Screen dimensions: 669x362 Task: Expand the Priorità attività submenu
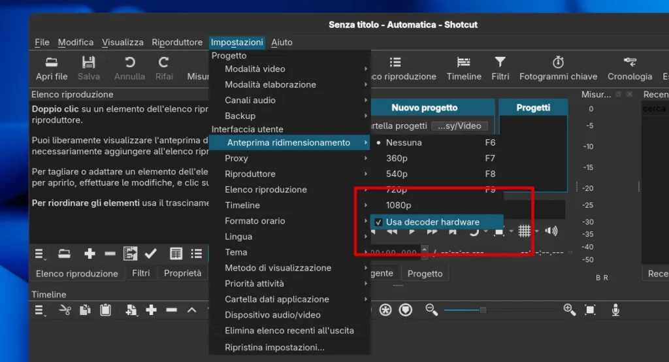[289, 284]
